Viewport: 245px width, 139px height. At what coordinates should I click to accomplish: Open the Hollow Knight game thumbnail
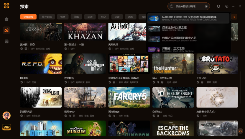pyautogui.click(x=173, y=97)
